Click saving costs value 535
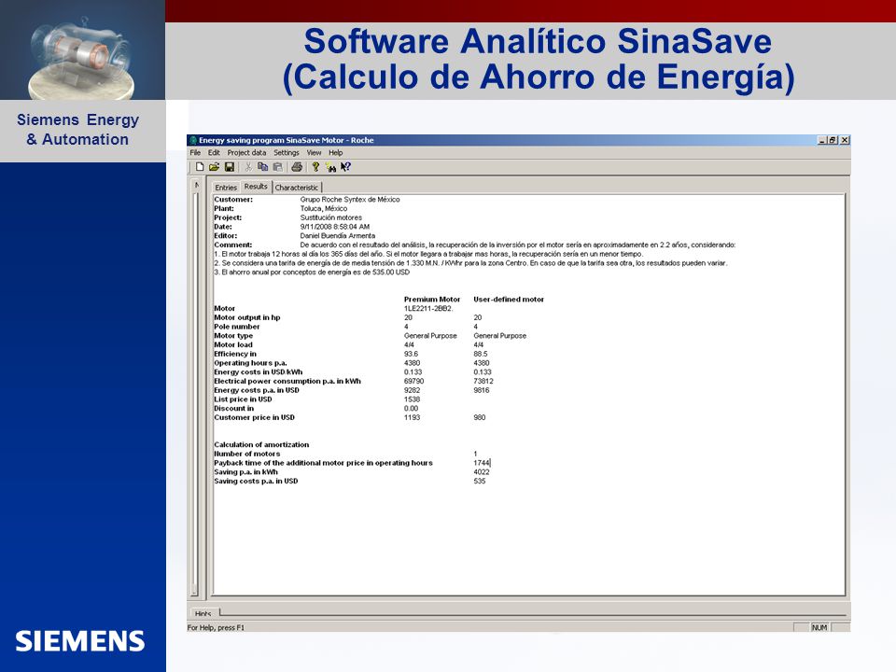Screen dimensions: 896x672 (x=480, y=482)
